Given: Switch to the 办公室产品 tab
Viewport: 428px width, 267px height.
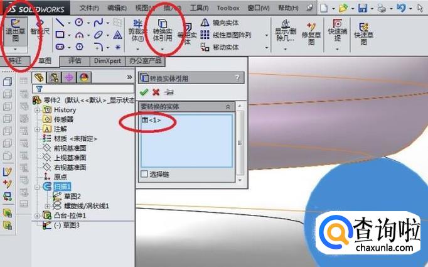Looking at the screenshot, I should (x=145, y=61).
